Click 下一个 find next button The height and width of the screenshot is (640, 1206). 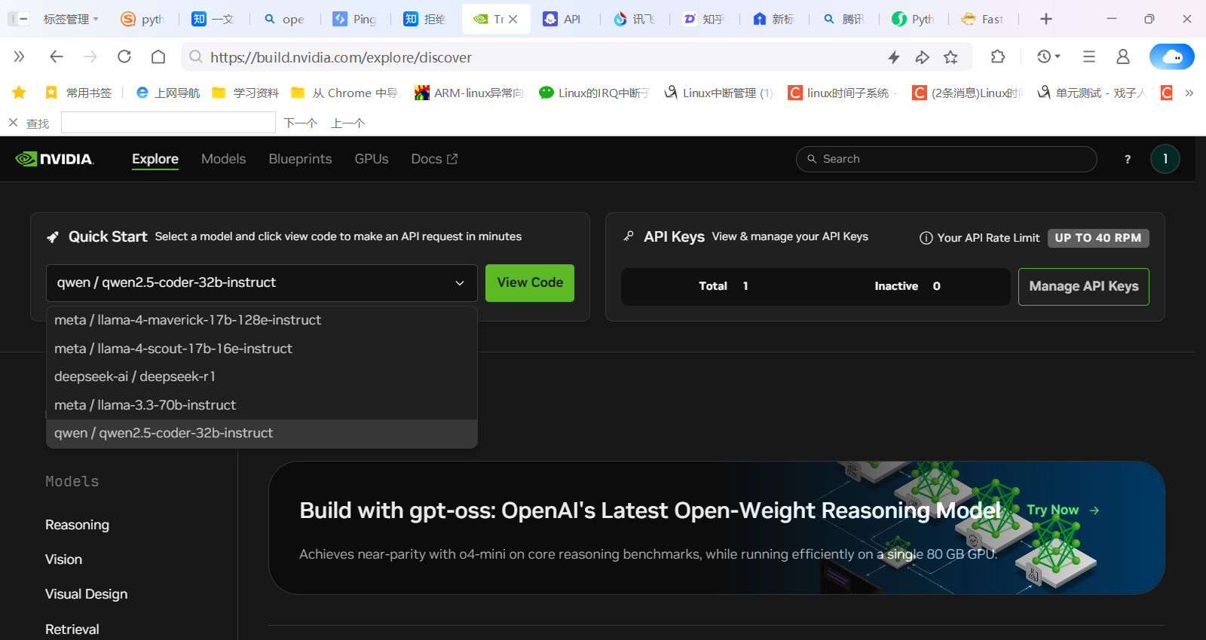(300, 123)
